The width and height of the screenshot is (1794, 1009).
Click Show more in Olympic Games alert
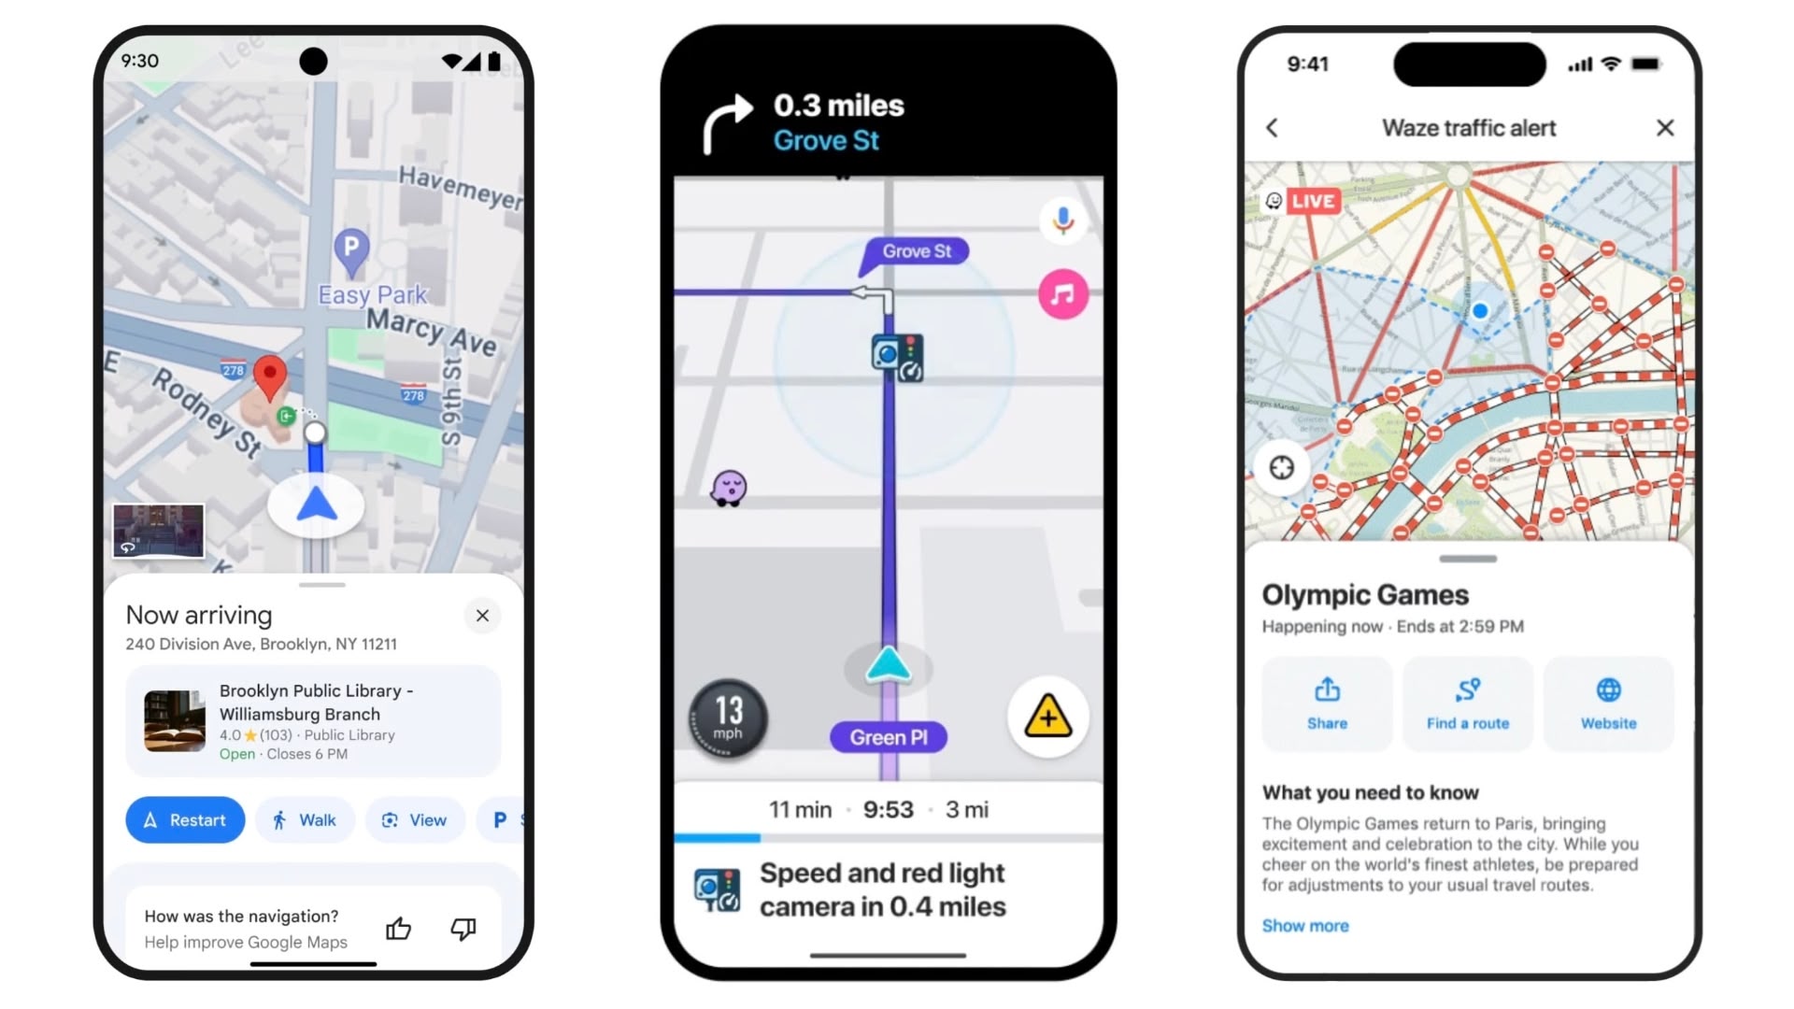point(1304,924)
